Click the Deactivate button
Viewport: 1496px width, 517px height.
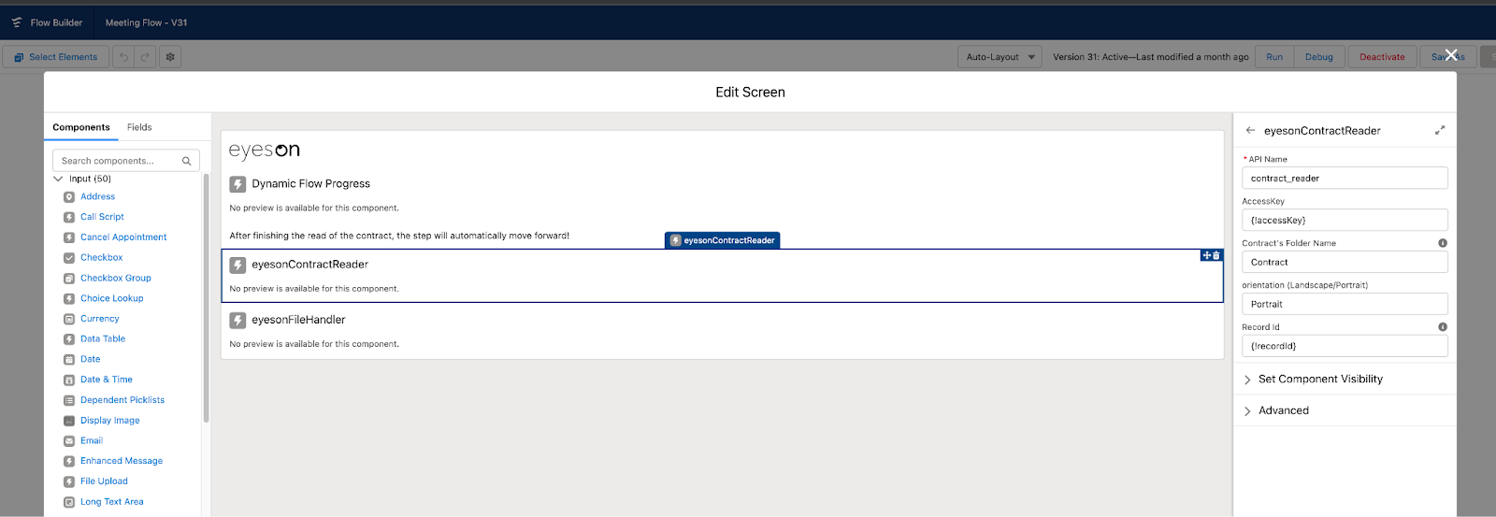point(1382,57)
